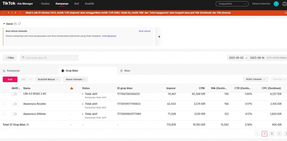
Task: Click the warning triangle column icon
Action: pyautogui.click(x=71, y=88)
